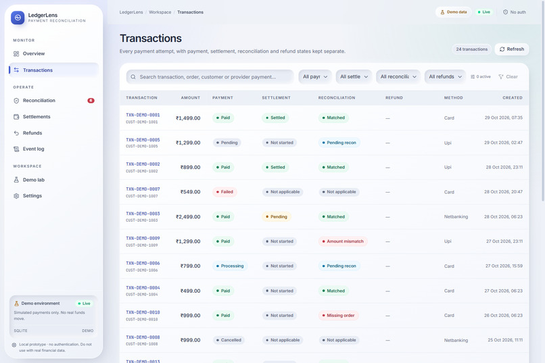Screen dimensions: 545x363
Task: Click the ₹2,499.00 amount cell
Action: point(188,217)
